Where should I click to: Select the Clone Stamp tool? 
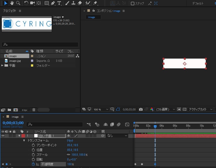click(73, 3)
